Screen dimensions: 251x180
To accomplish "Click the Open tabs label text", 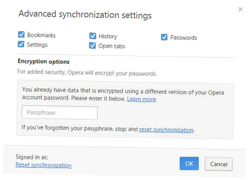I will coord(112,46).
